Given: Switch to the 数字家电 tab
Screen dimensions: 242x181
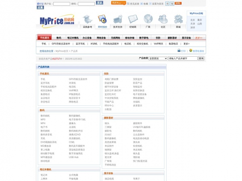Looking at the screenshot, I should (144, 38).
